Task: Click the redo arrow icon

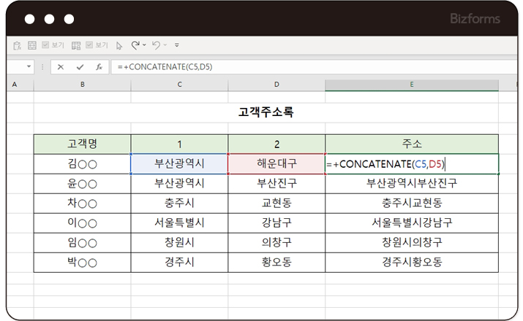Action: (x=135, y=45)
